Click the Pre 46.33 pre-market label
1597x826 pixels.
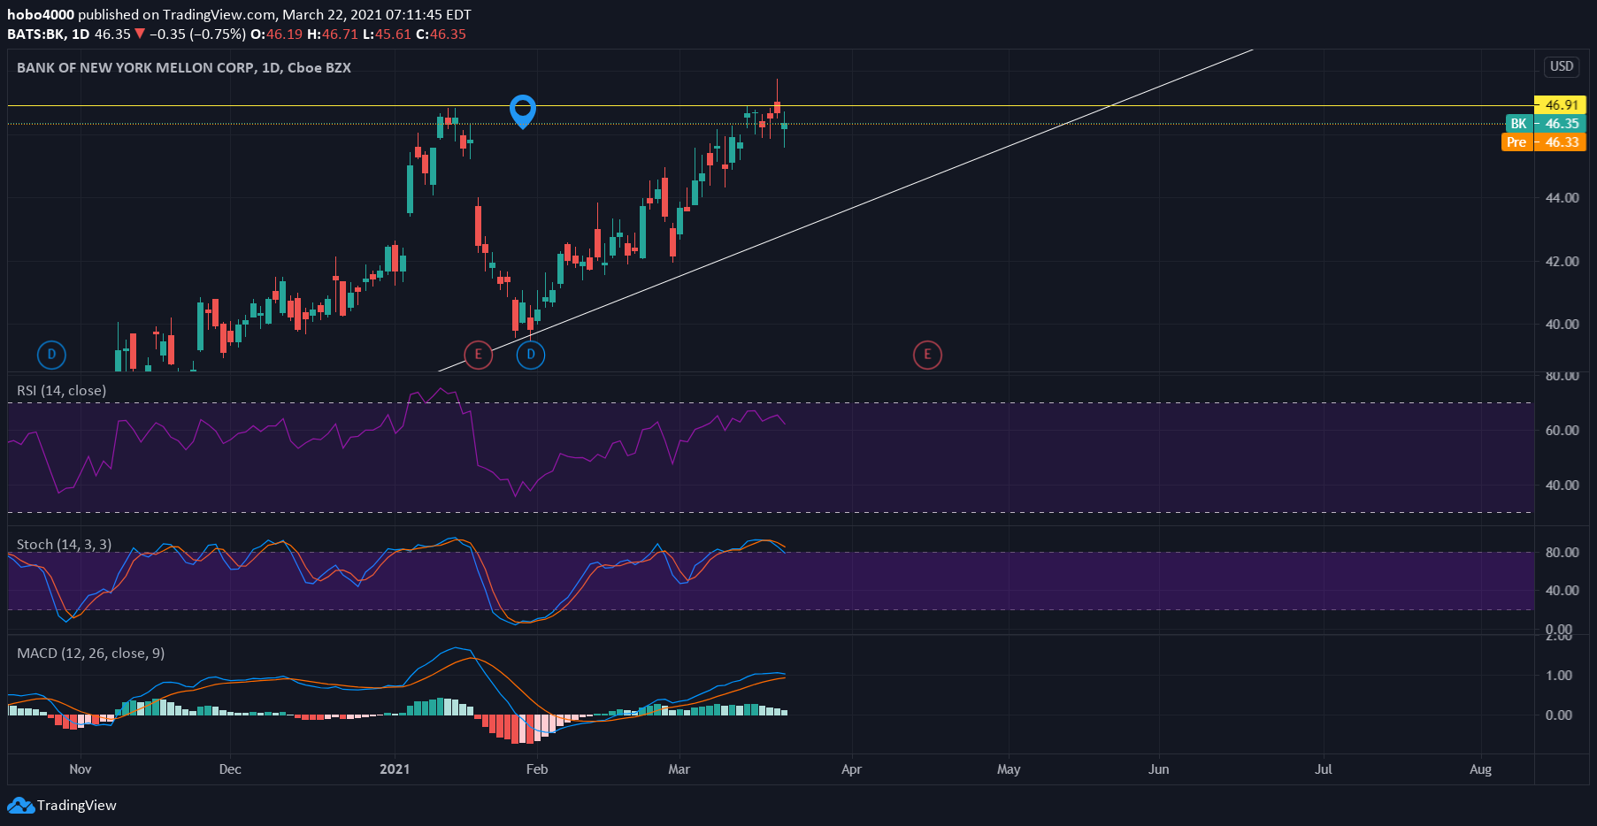[x=1544, y=142]
